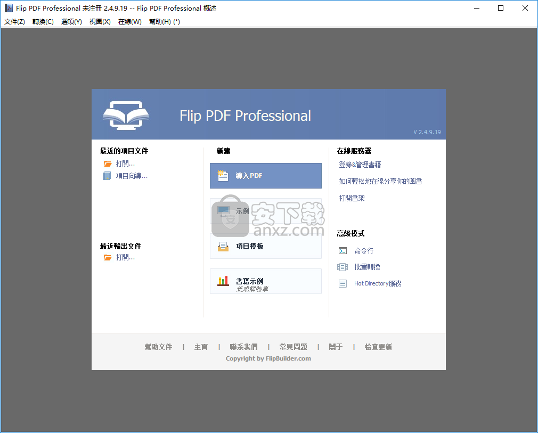Viewport: 538px width, 433px height.
Task: Open the 打開書架 bookshelf link
Action: pyautogui.click(x=352, y=198)
